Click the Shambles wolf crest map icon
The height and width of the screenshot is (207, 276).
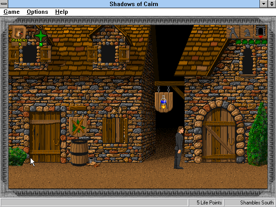tap(19, 32)
